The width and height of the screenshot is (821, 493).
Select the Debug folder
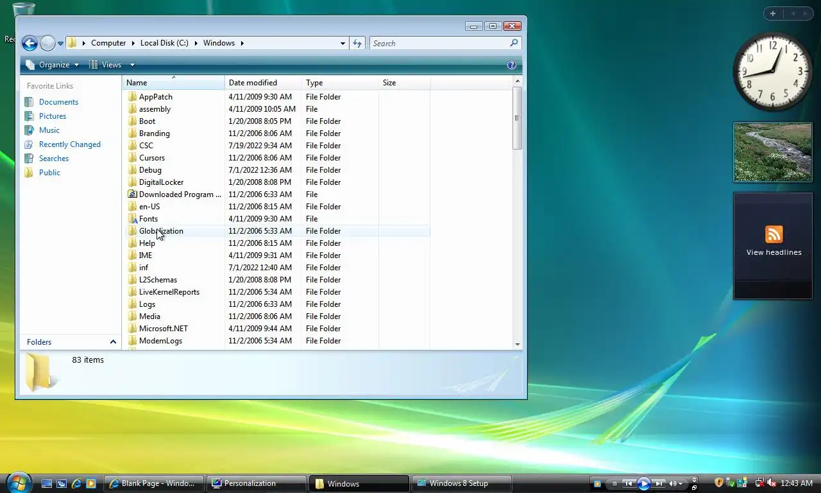[150, 170]
